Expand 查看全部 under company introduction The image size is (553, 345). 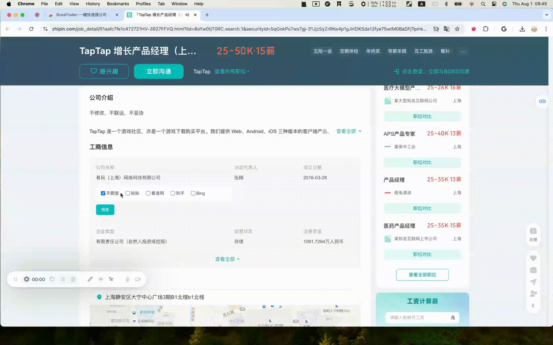click(x=349, y=131)
